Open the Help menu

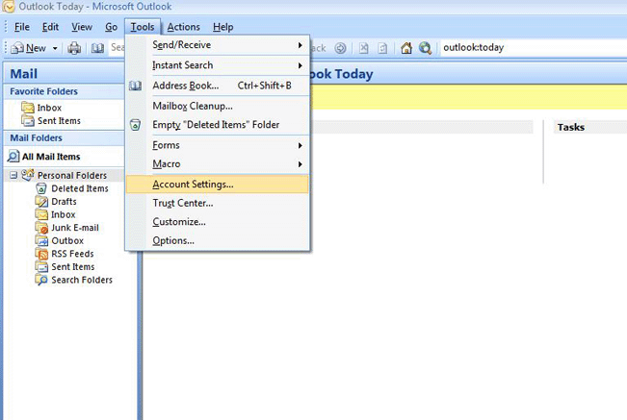pos(222,27)
